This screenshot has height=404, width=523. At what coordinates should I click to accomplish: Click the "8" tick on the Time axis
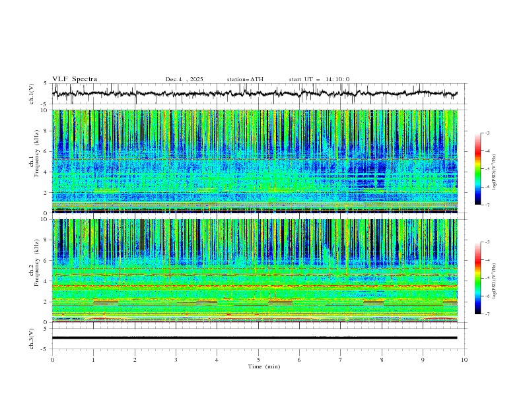click(382, 360)
